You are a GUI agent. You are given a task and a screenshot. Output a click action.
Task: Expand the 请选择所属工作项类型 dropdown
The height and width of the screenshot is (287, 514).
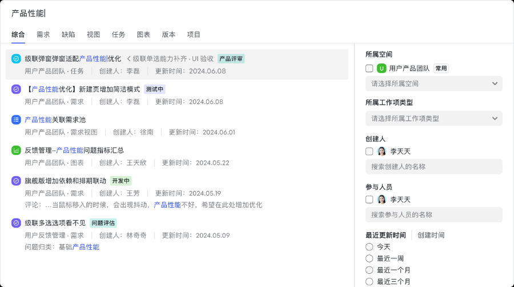(434, 118)
